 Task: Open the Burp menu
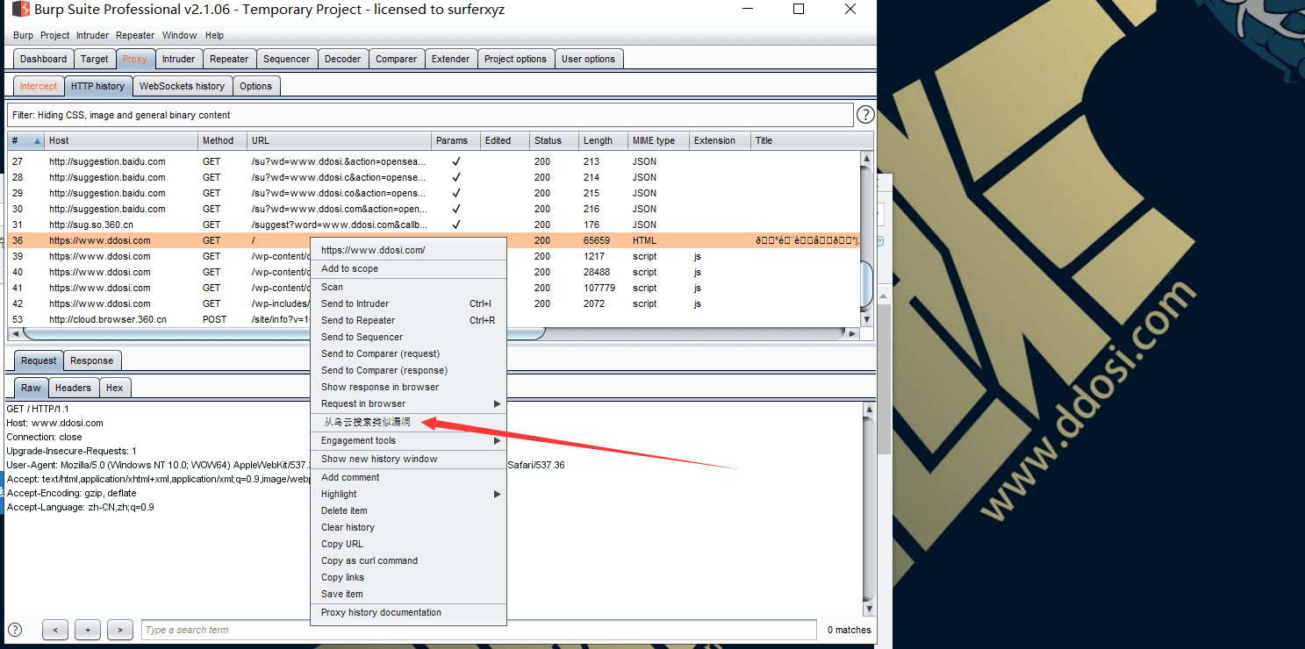(x=23, y=35)
